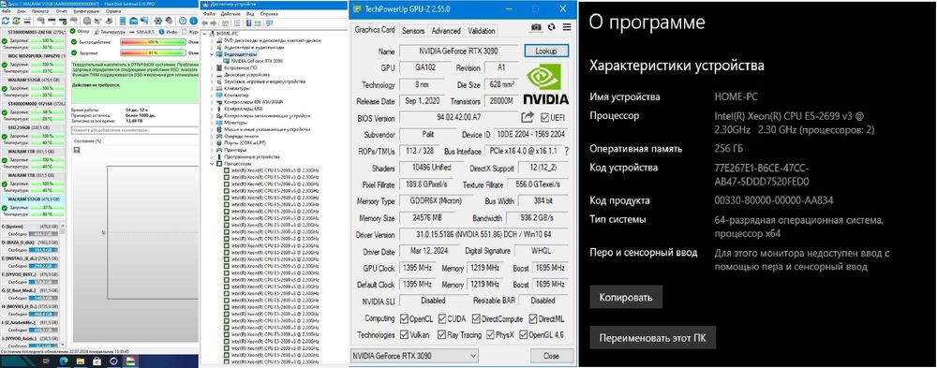The width and height of the screenshot is (937, 368).
Task: Click scan for hardware changes icon in Device Manager
Action: [270, 23]
